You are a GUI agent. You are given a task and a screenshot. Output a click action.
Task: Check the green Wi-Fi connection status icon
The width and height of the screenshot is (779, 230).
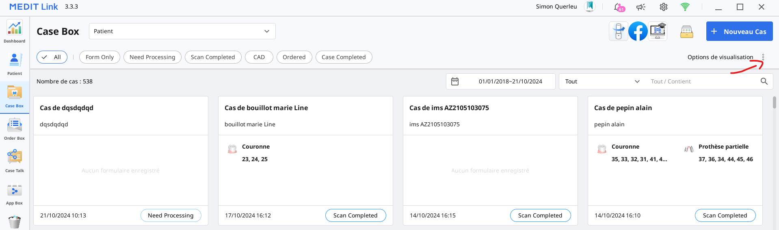[685, 7]
